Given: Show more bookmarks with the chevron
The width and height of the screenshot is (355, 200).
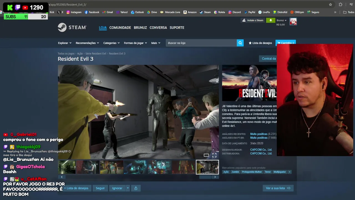Looking at the screenshot, I should pyautogui.click(x=335, y=12).
